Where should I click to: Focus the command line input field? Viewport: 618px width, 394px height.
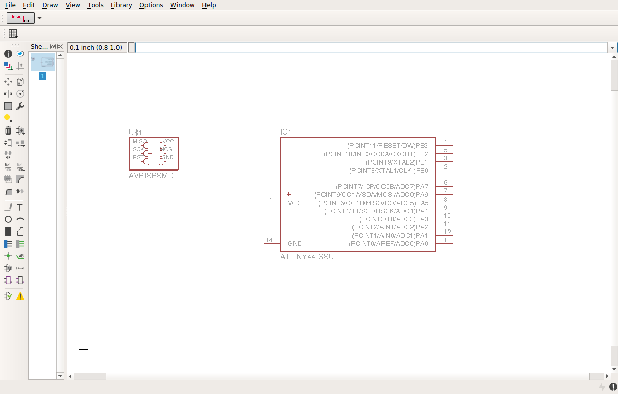372,47
